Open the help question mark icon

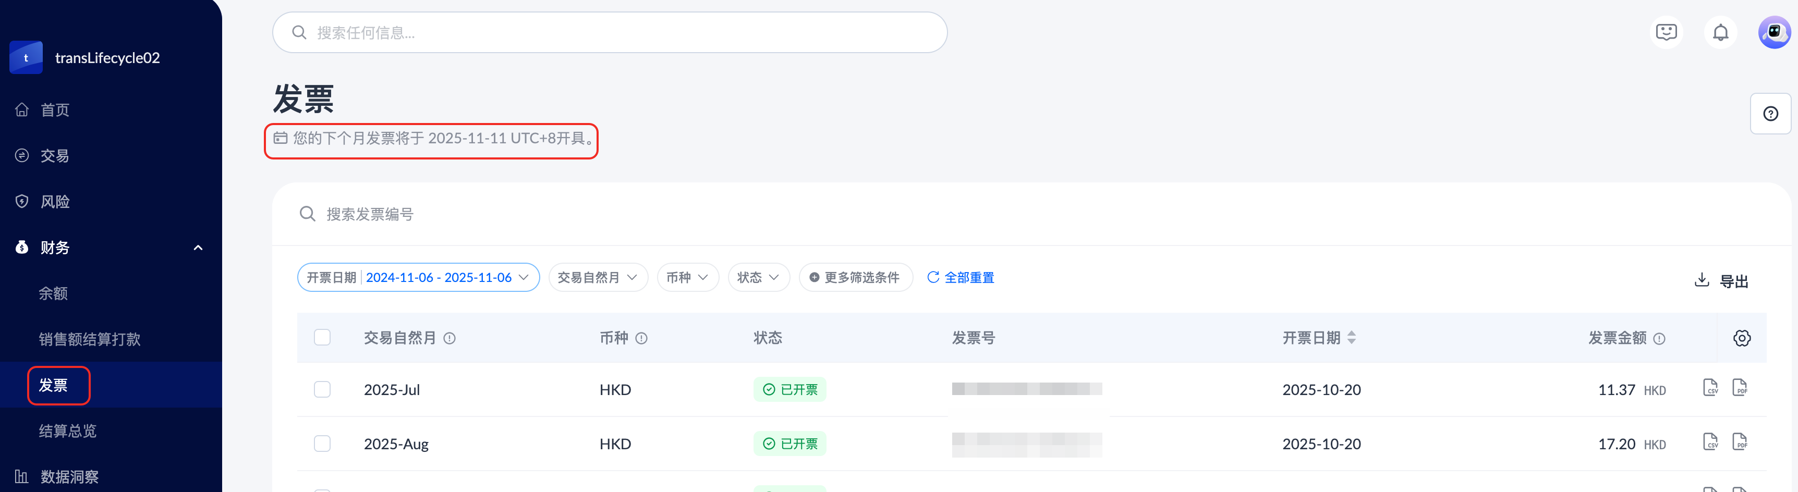[1770, 114]
